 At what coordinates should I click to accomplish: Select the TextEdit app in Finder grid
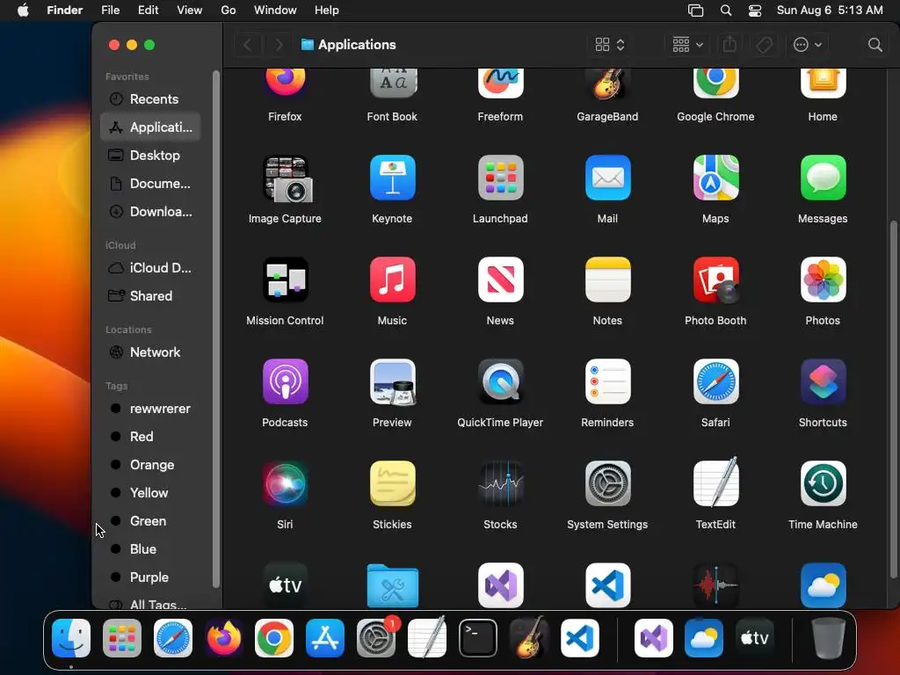tap(715, 483)
